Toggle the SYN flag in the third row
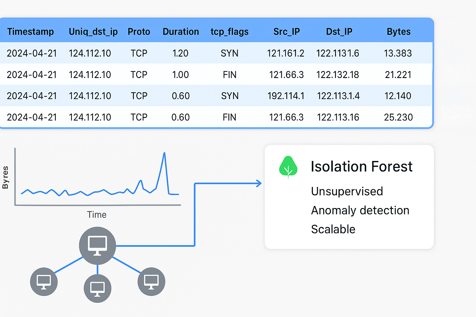 click(229, 96)
